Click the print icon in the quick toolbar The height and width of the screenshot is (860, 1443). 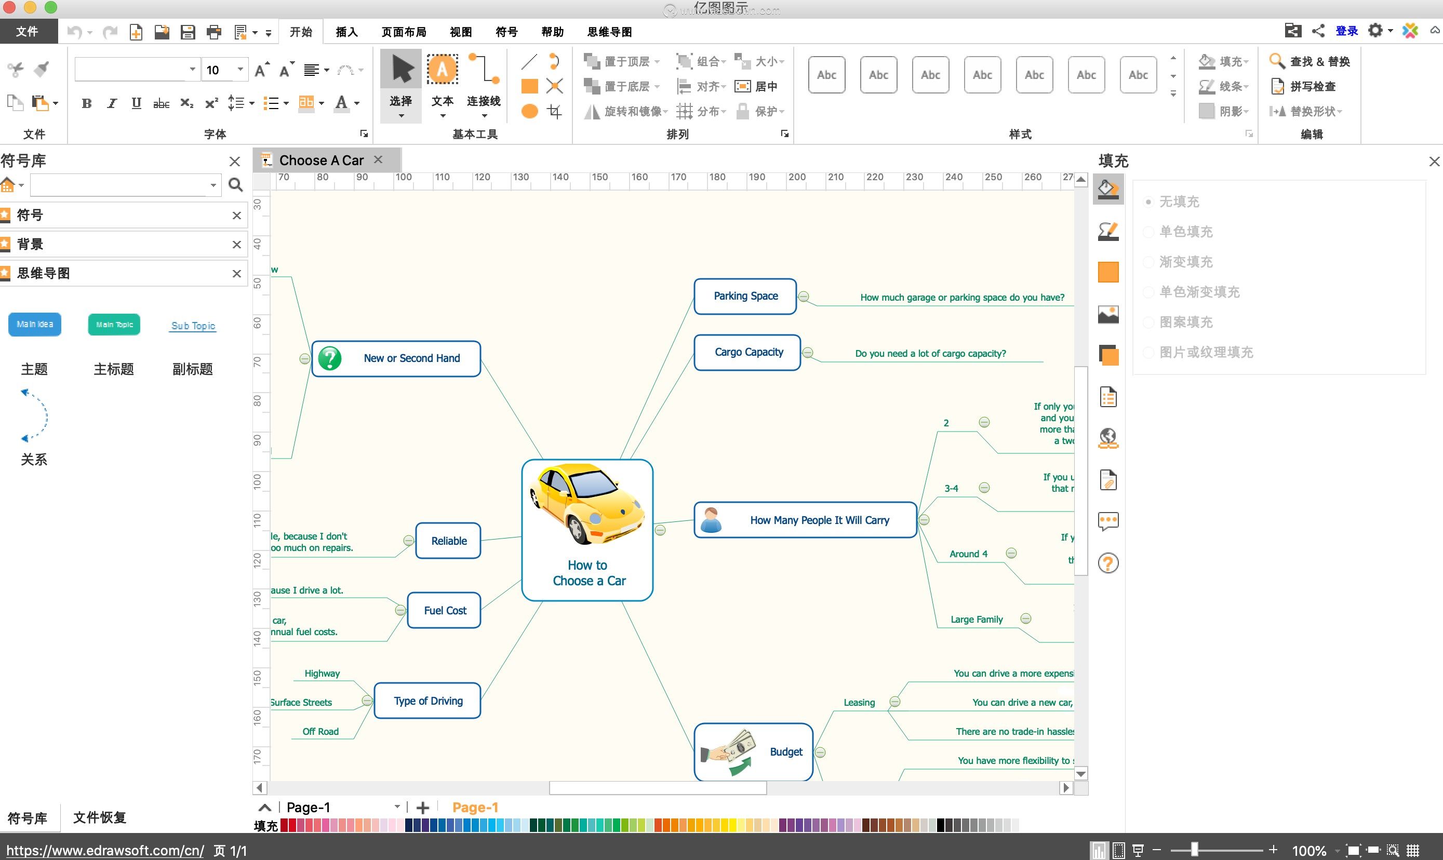[x=214, y=32]
